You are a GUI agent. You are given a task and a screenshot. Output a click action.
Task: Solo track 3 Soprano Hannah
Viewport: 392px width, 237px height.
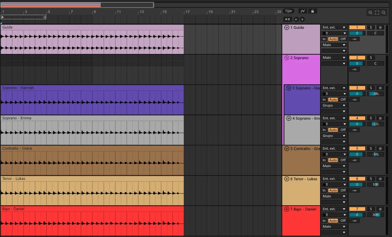[x=371, y=88]
